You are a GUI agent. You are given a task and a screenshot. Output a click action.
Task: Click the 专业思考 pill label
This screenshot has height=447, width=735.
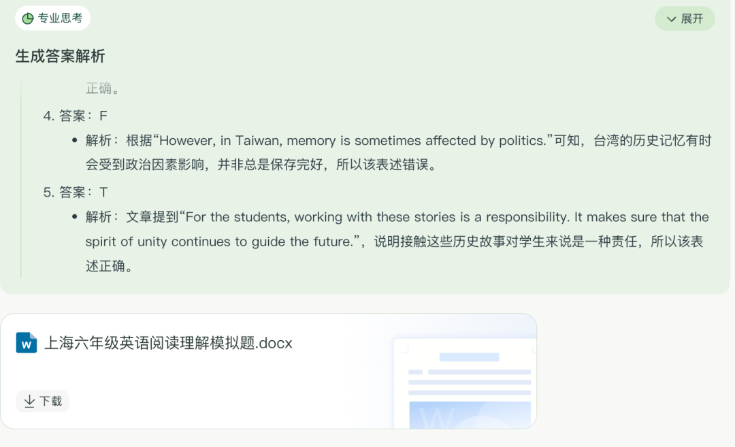tap(60, 18)
